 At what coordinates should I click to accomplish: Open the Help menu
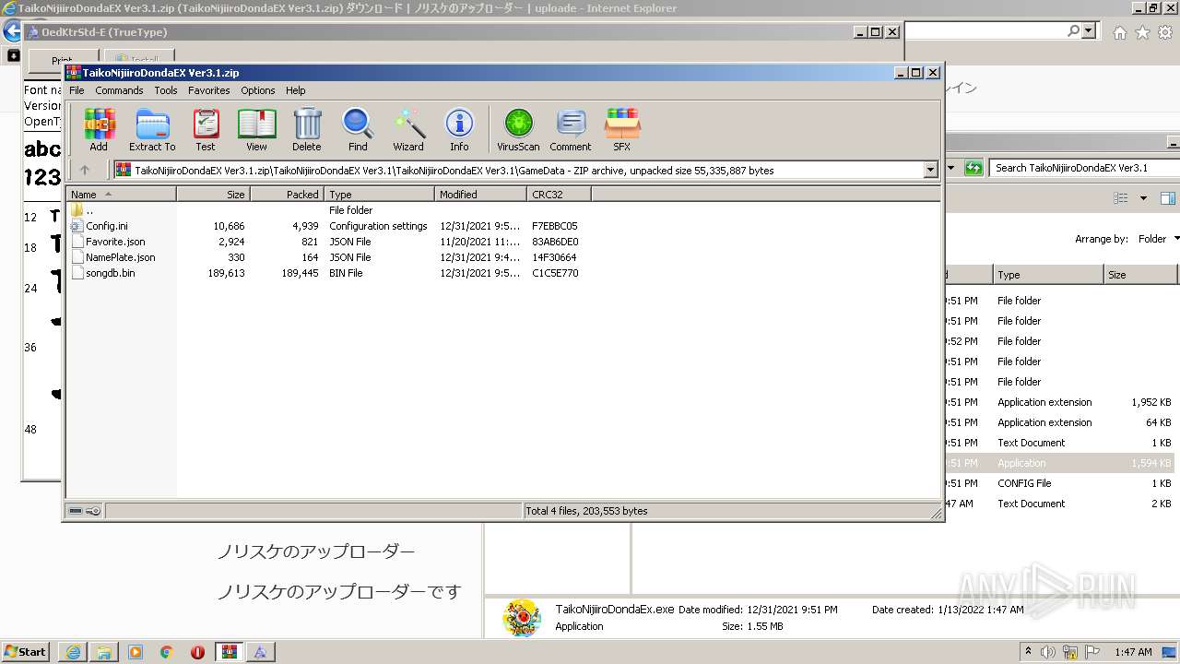(295, 90)
